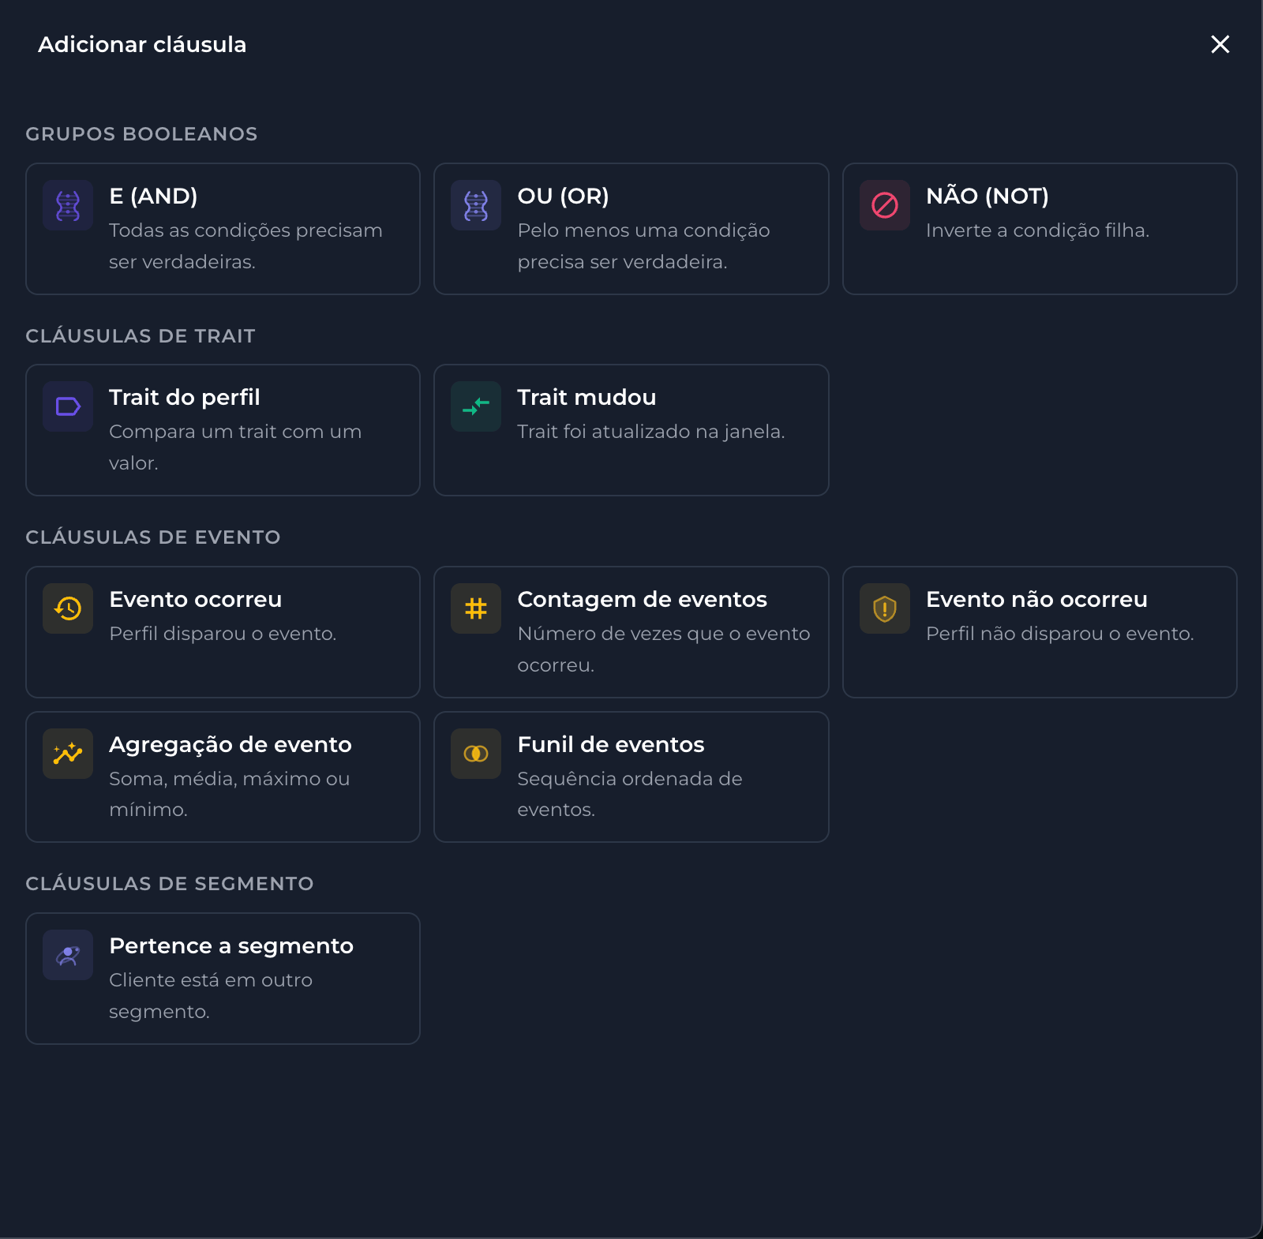This screenshot has width=1263, height=1239.
Task: Click description 'Trait foi atualizado na janela.'
Action: [651, 432]
